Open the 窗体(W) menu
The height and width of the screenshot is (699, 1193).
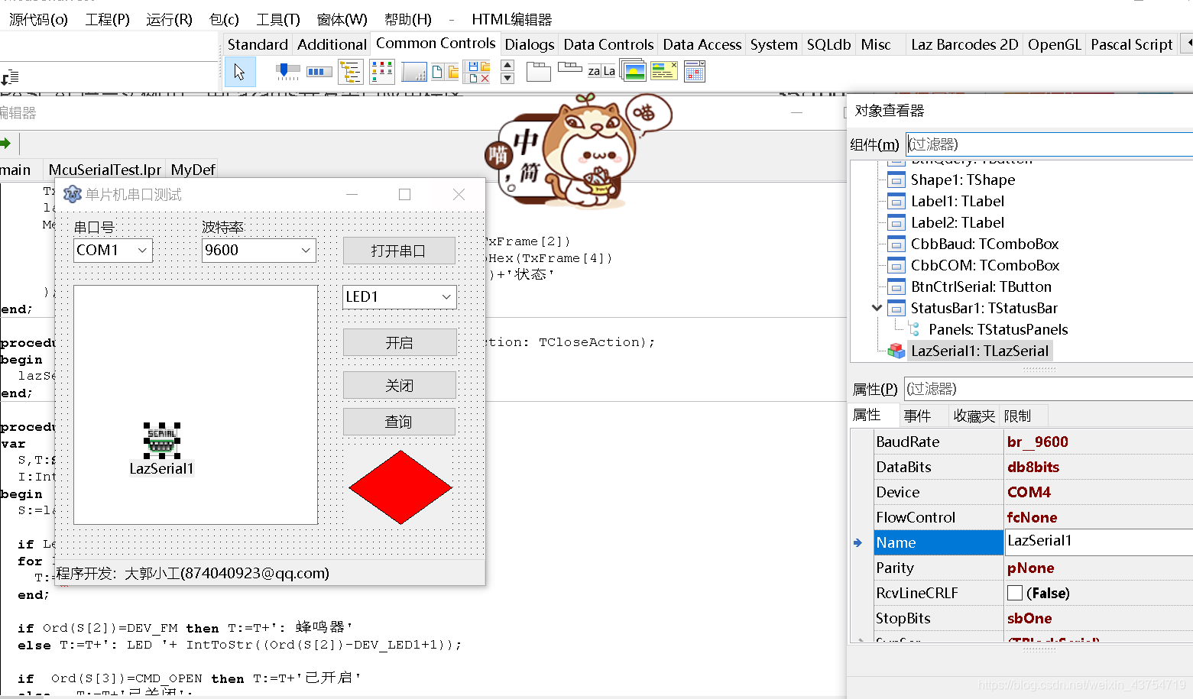pos(342,19)
